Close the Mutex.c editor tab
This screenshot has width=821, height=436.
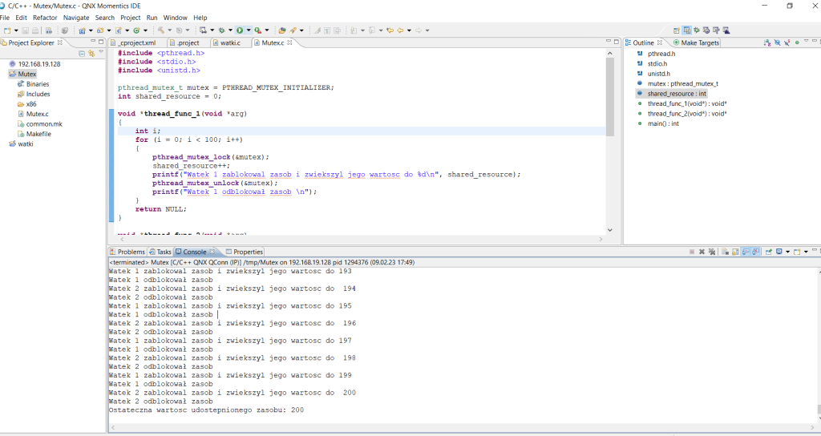point(290,42)
